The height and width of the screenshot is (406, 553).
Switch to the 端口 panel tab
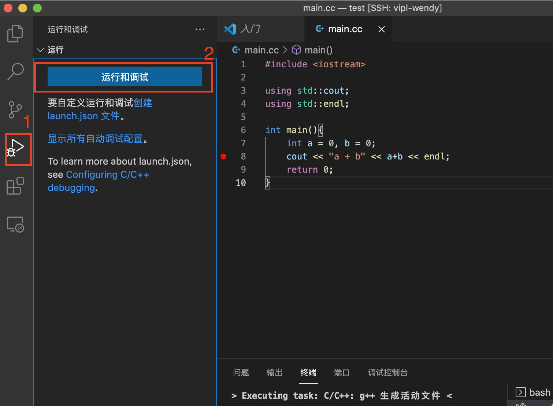point(342,372)
